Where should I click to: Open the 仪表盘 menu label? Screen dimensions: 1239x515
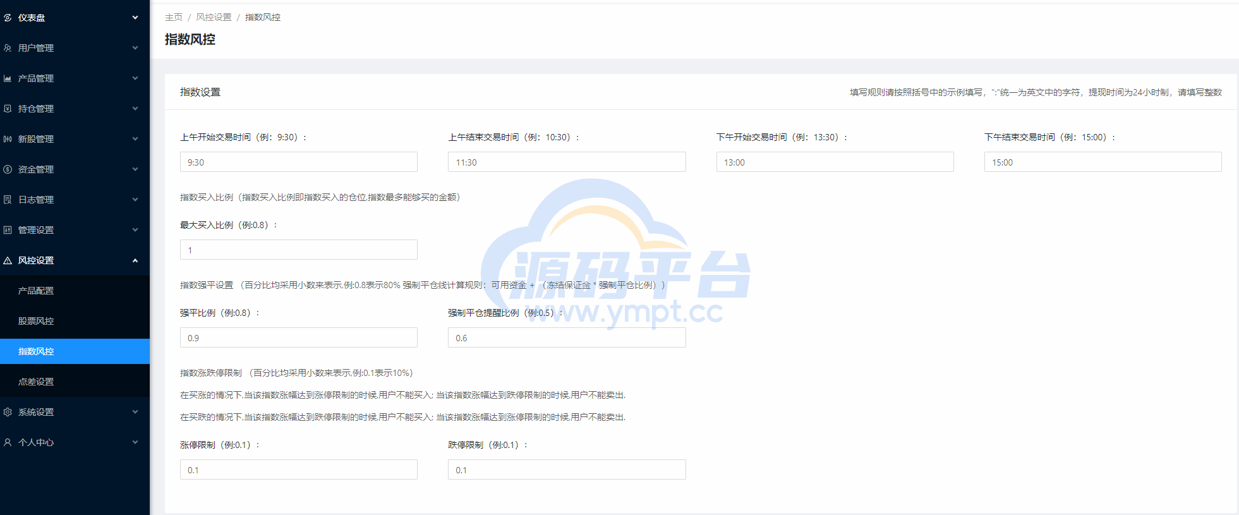(32, 18)
